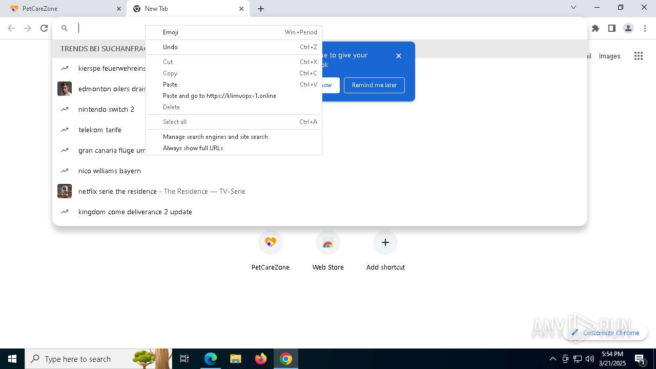Reload the current page
Screen dimensions: 656x369
click(44, 28)
